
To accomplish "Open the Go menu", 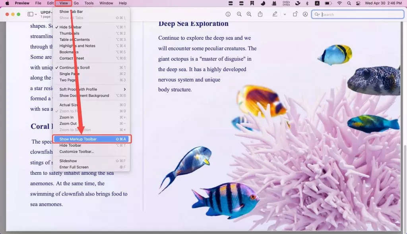I will click(76, 3).
